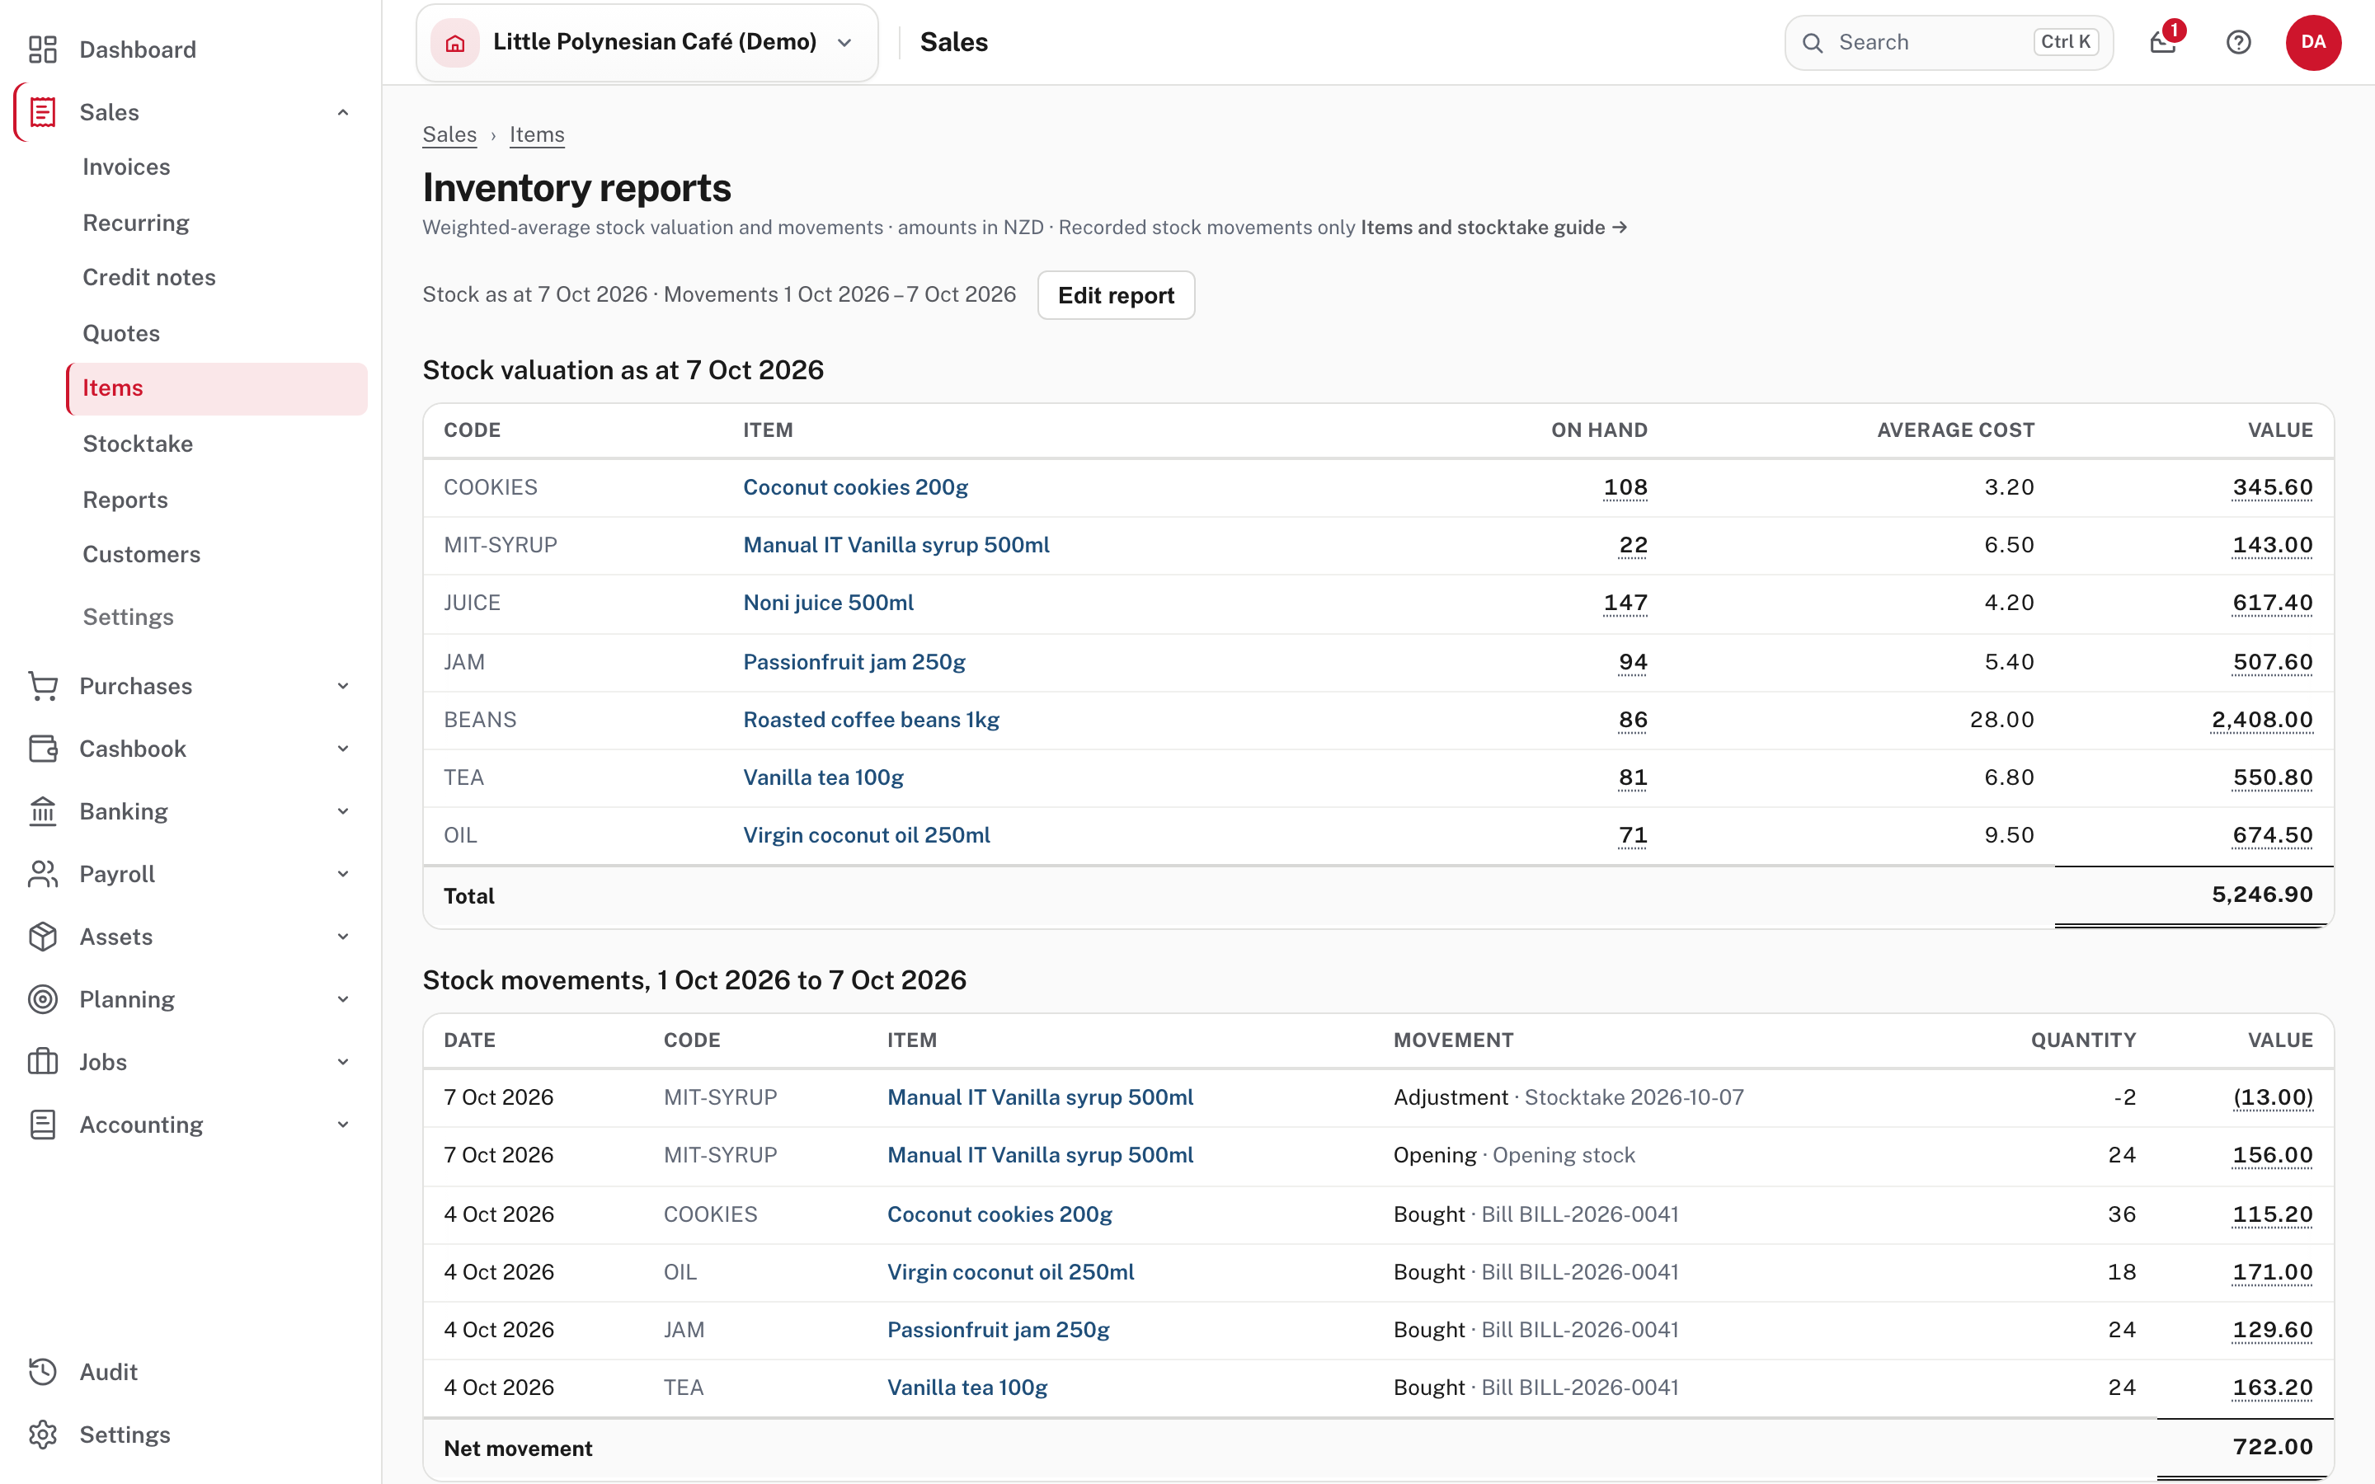Open Noni juice 500ml item link
Image resolution: width=2375 pixels, height=1484 pixels.
click(828, 603)
